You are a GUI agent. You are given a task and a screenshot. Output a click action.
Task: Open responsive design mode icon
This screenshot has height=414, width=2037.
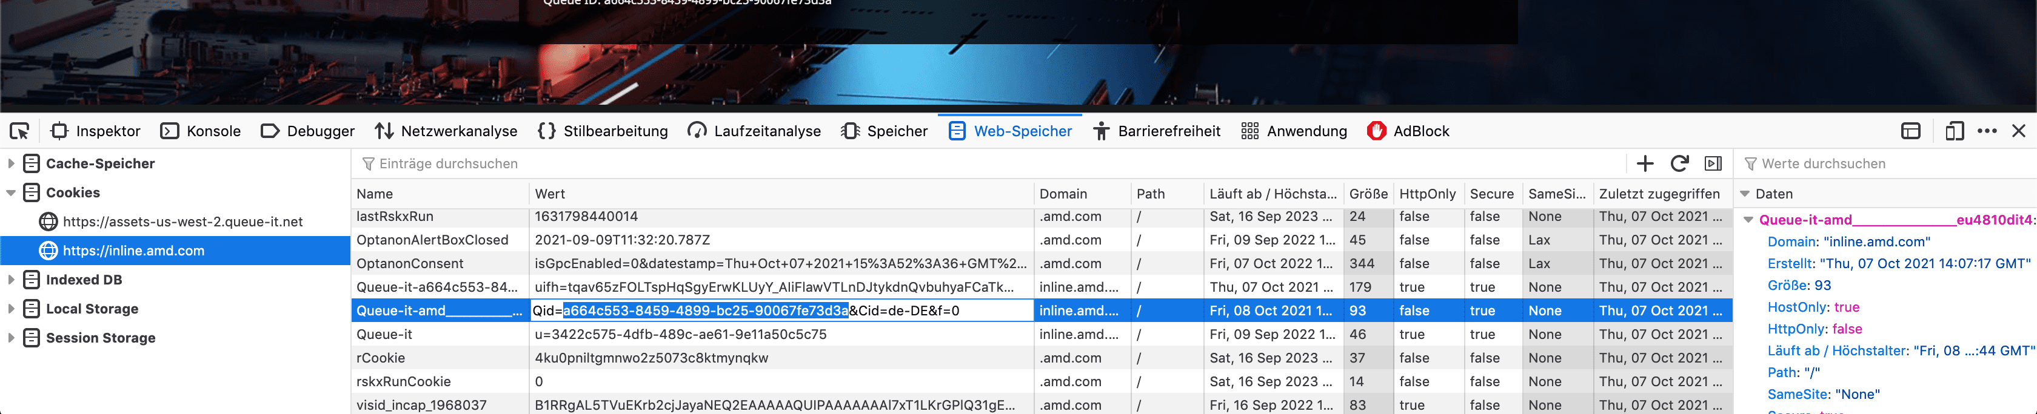(x=1954, y=131)
